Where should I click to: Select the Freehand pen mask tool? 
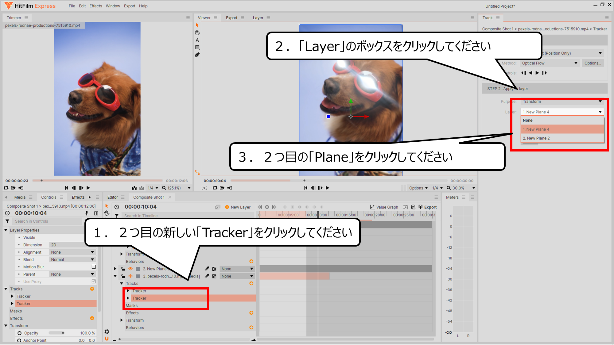pos(197,55)
